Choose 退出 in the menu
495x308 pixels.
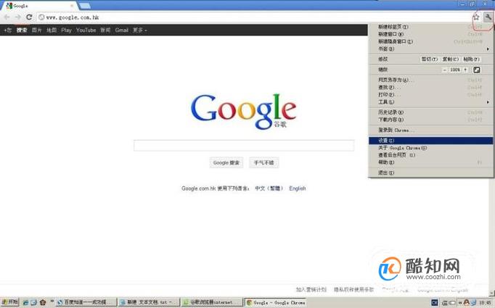431,172
